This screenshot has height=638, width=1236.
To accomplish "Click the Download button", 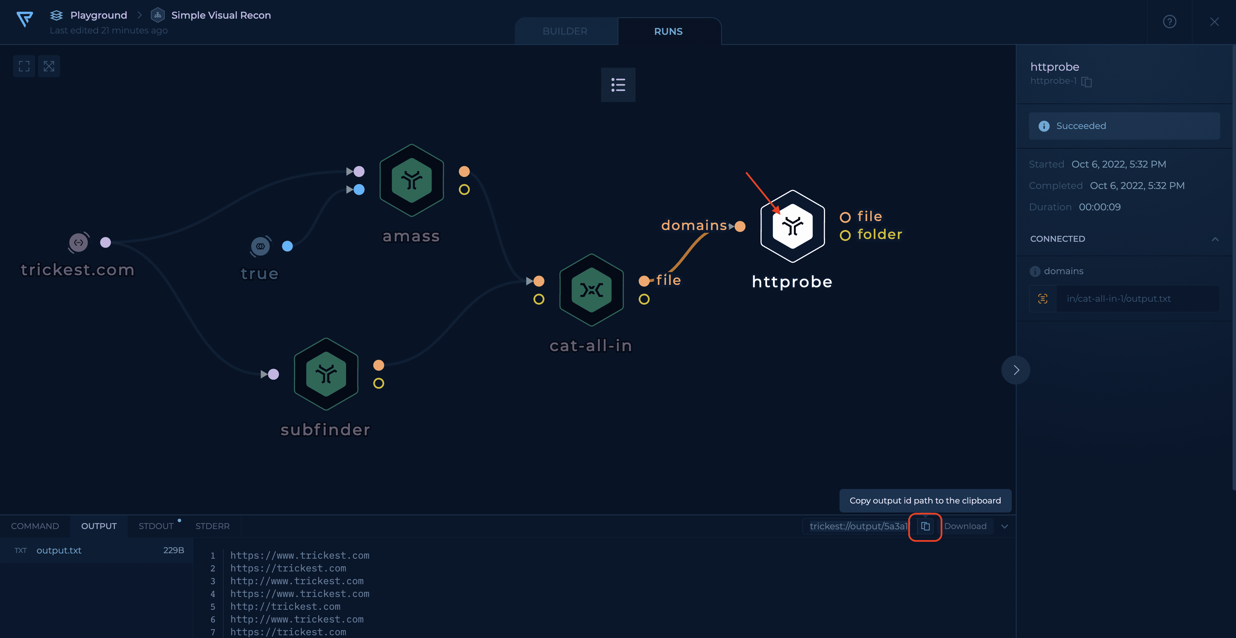I will 965,526.
